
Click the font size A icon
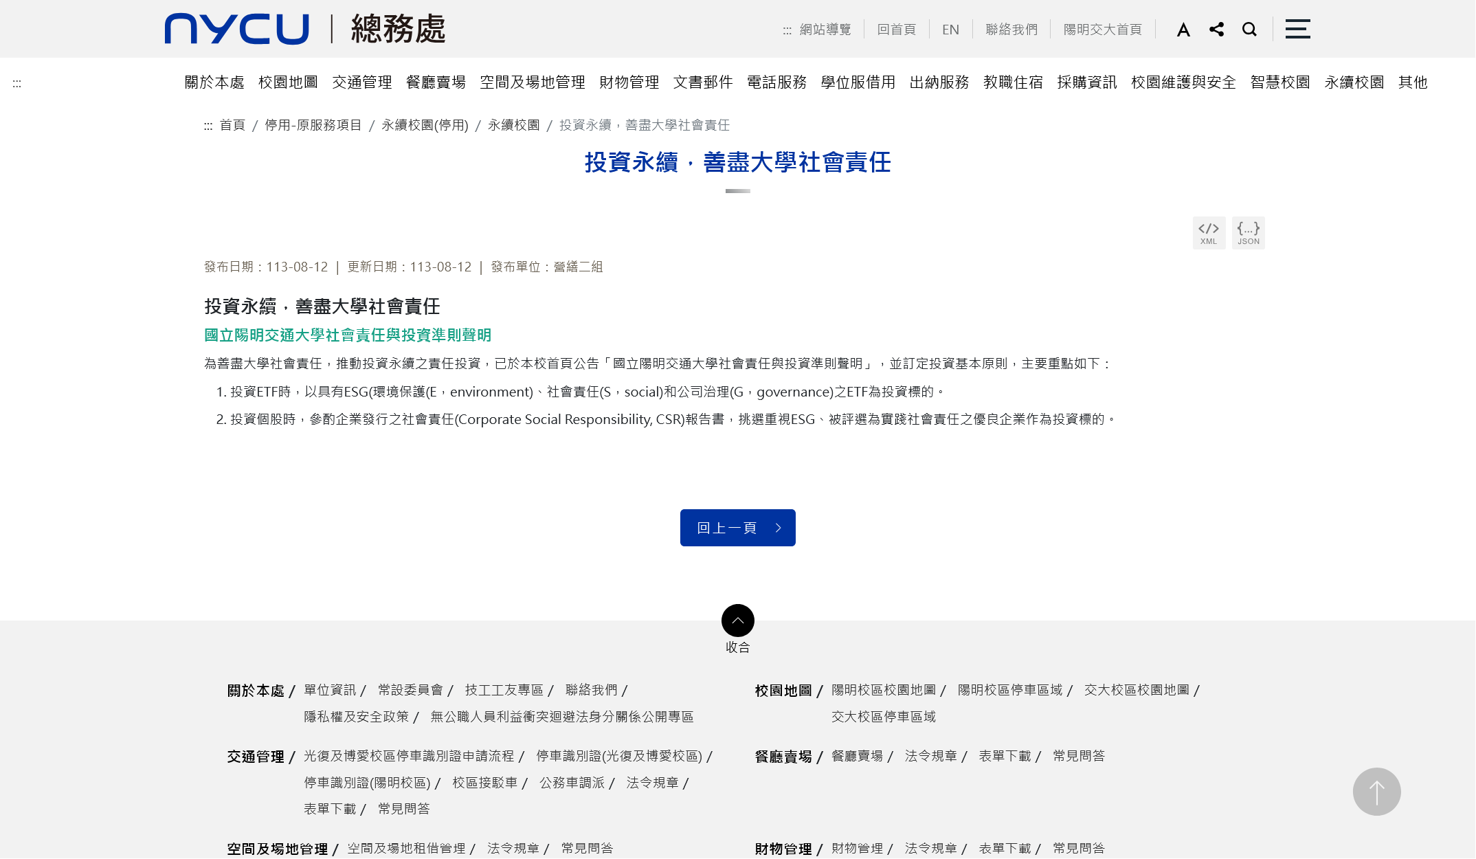[1183, 30]
